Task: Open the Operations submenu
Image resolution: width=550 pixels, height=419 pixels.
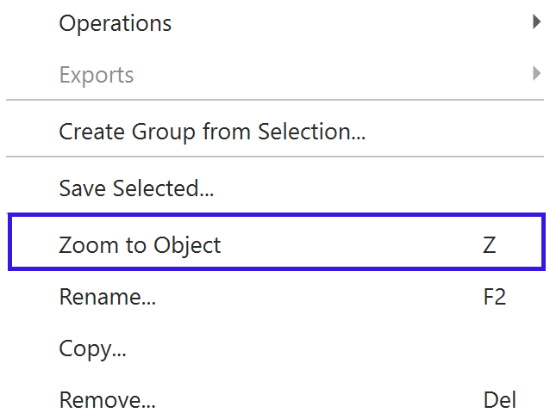Action: coord(116,23)
